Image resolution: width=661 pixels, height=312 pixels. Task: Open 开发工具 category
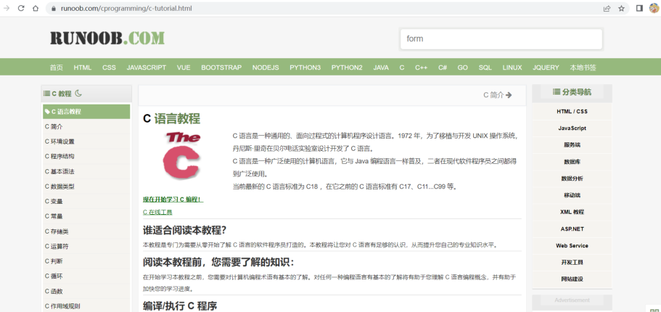572,262
